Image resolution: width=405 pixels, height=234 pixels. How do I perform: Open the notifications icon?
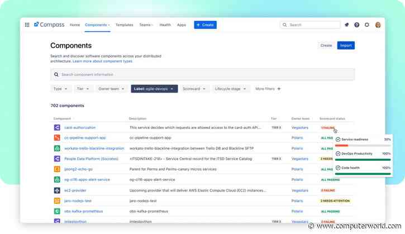tap(347, 25)
